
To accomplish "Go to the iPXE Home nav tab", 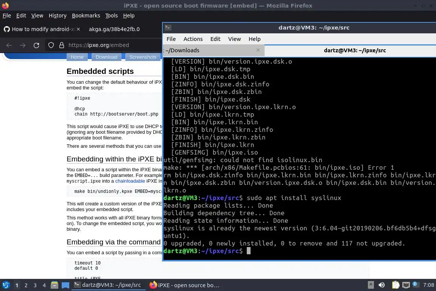I will [77, 57].
